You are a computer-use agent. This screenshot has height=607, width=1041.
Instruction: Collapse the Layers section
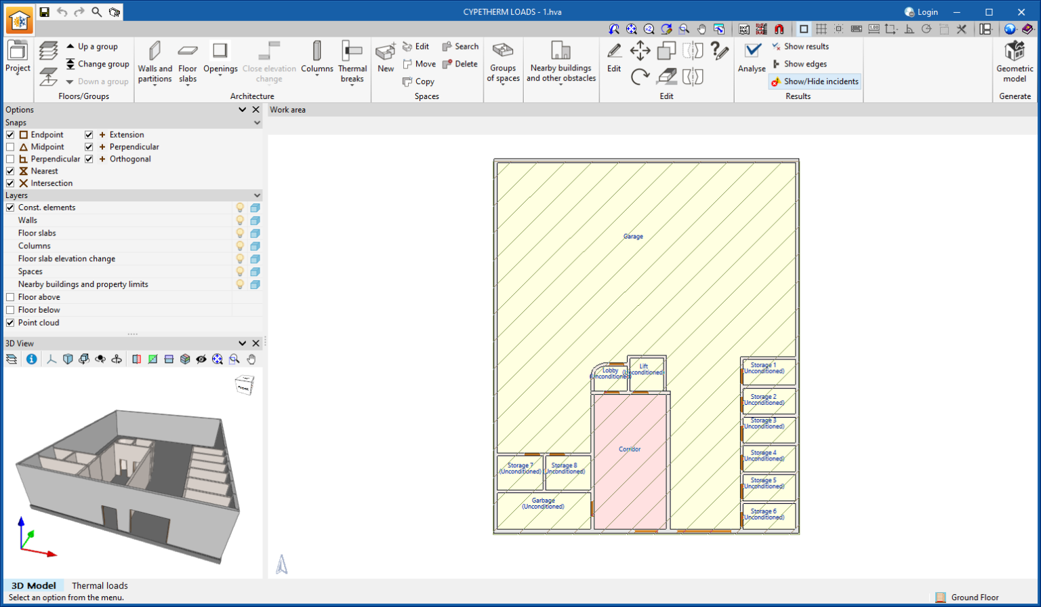(256, 195)
